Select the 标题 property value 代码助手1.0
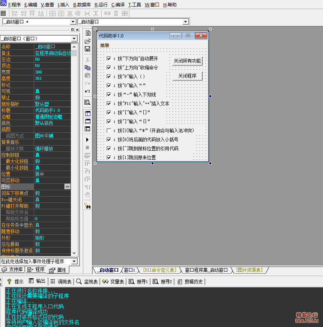Viewport: 323px width, 327px height. [x=53, y=110]
